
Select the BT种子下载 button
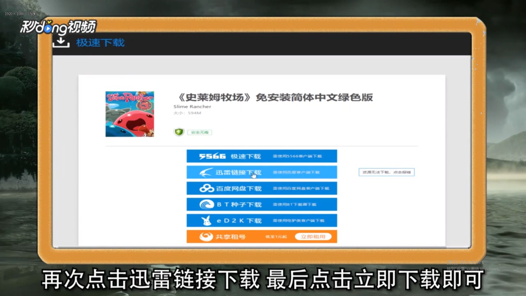coord(261,204)
